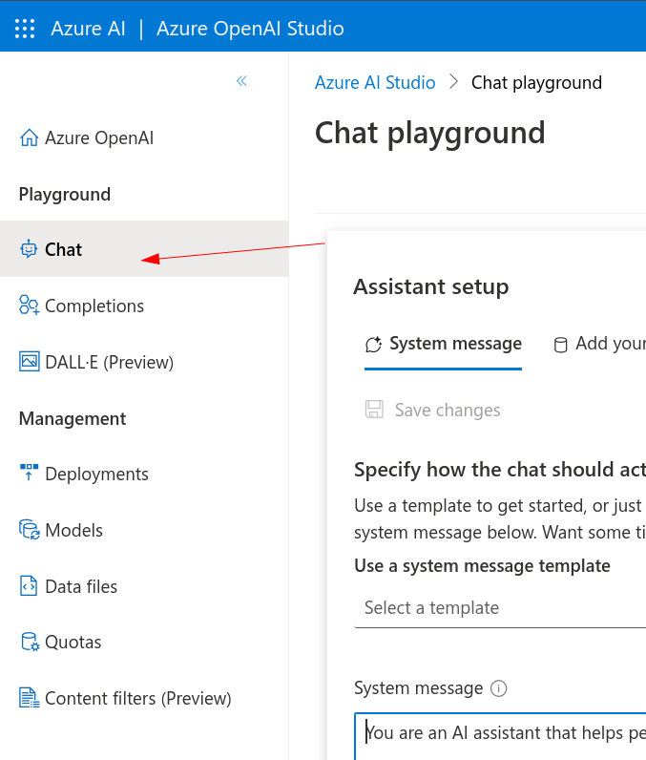The width and height of the screenshot is (646, 760).
Task: Click the Playground section heading
Action: click(x=64, y=195)
